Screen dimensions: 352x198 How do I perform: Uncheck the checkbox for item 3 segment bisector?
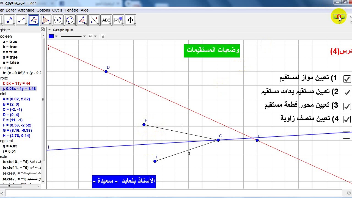coord(347,106)
